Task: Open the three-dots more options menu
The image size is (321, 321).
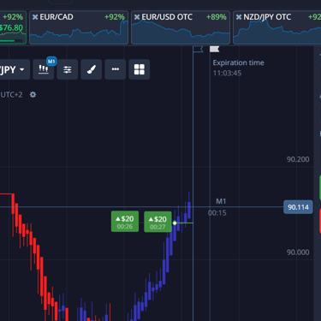Action: pos(116,69)
